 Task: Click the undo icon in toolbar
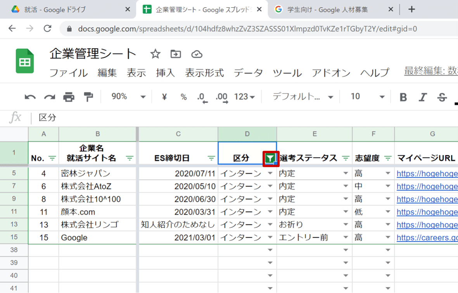point(30,97)
